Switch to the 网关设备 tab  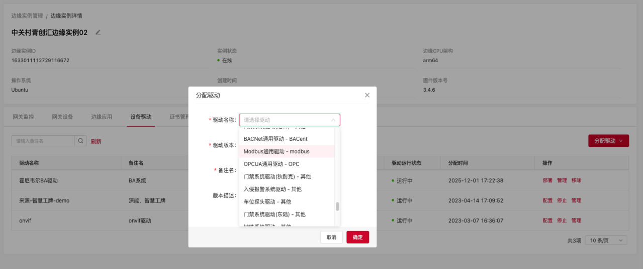coord(62,117)
